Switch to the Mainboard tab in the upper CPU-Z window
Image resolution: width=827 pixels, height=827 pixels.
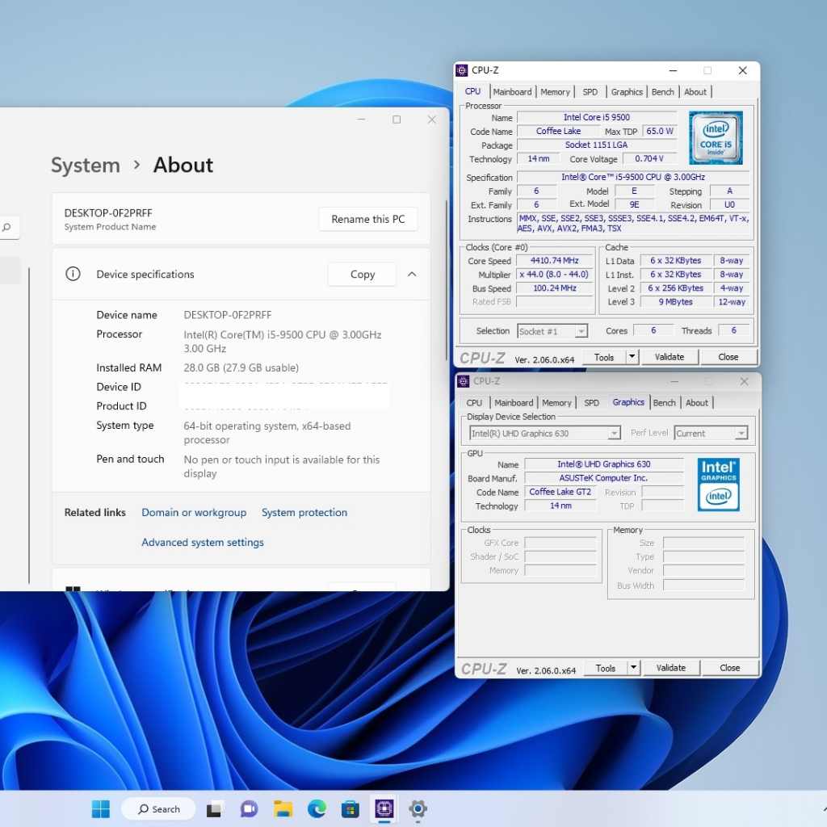pos(512,92)
